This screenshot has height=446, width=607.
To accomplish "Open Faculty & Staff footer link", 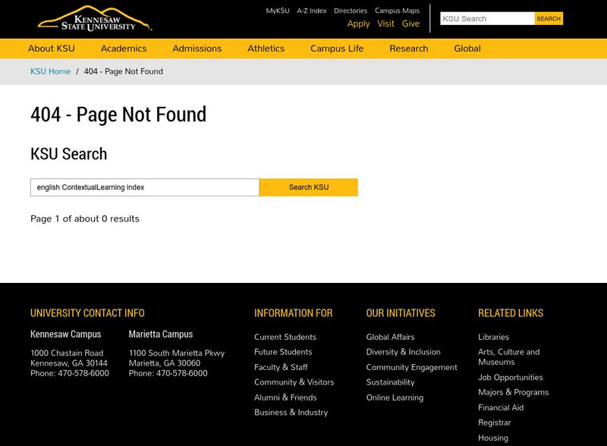I will (x=281, y=367).
